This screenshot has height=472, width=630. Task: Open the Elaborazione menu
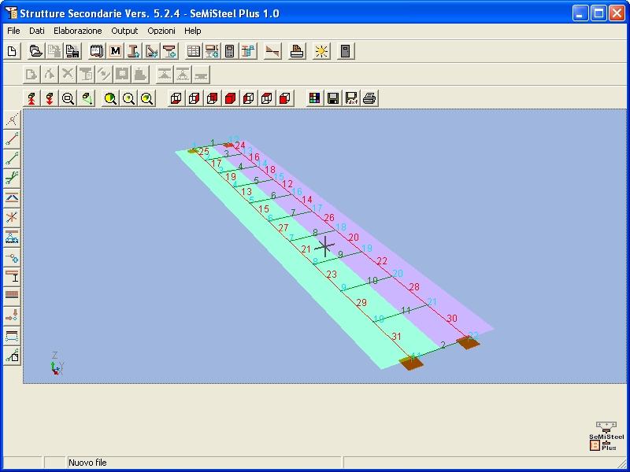(x=77, y=31)
